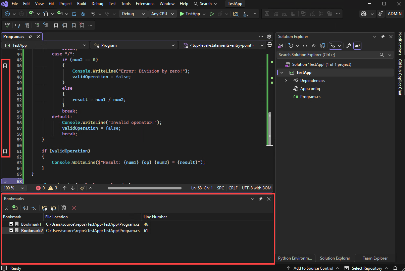Open spell checker toggle in editor toolbar
Viewport: 405px width, 271px height.
[x=7, y=25]
